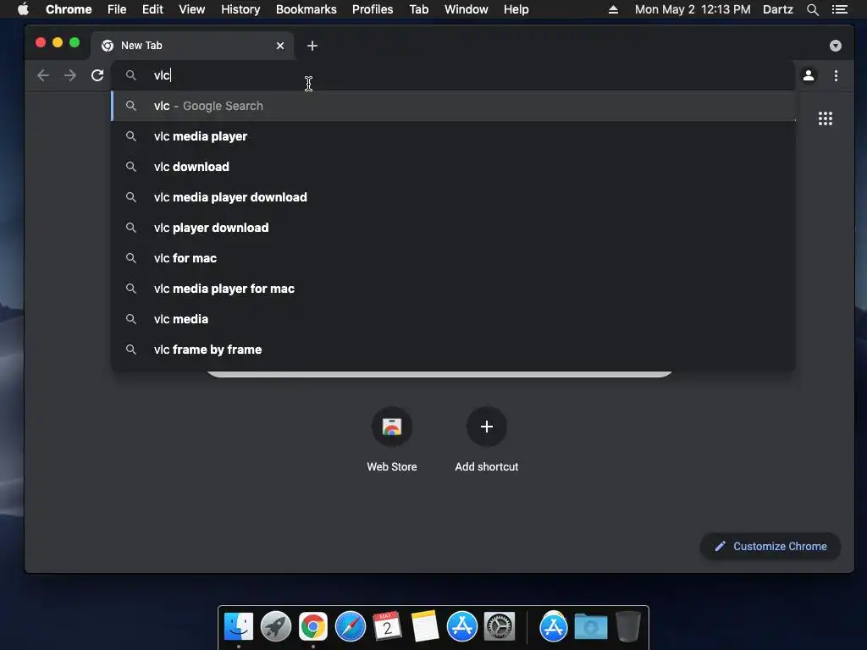
Task: Open Finder from the Dock
Action: click(239, 626)
